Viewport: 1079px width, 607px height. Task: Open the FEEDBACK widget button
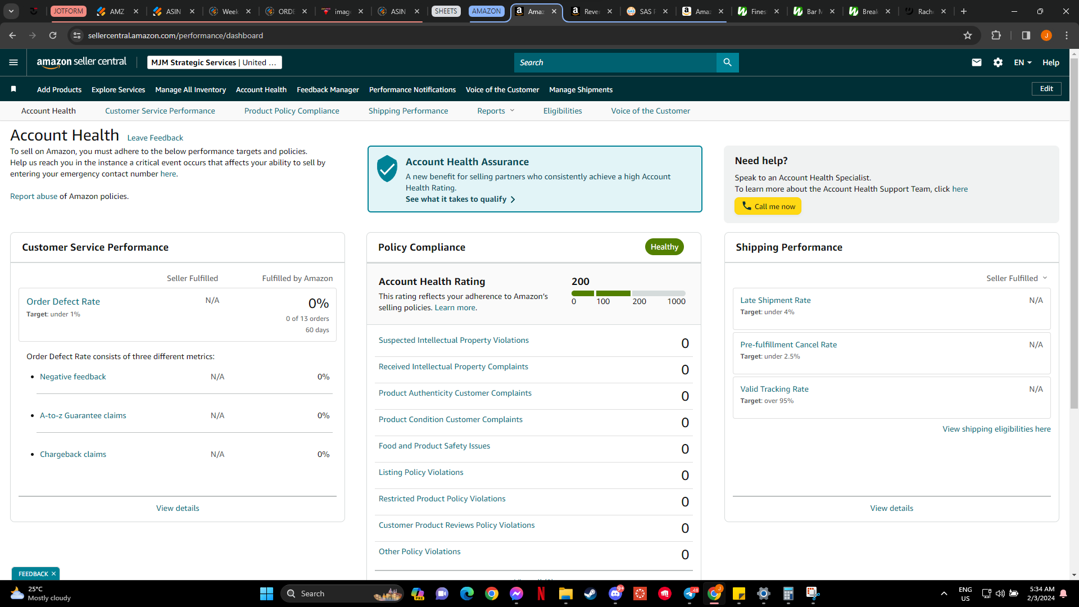tap(33, 574)
